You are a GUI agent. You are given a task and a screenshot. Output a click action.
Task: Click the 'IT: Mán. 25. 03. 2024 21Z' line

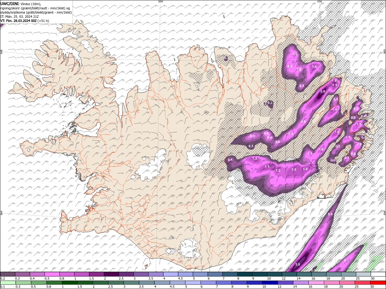(20, 17)
